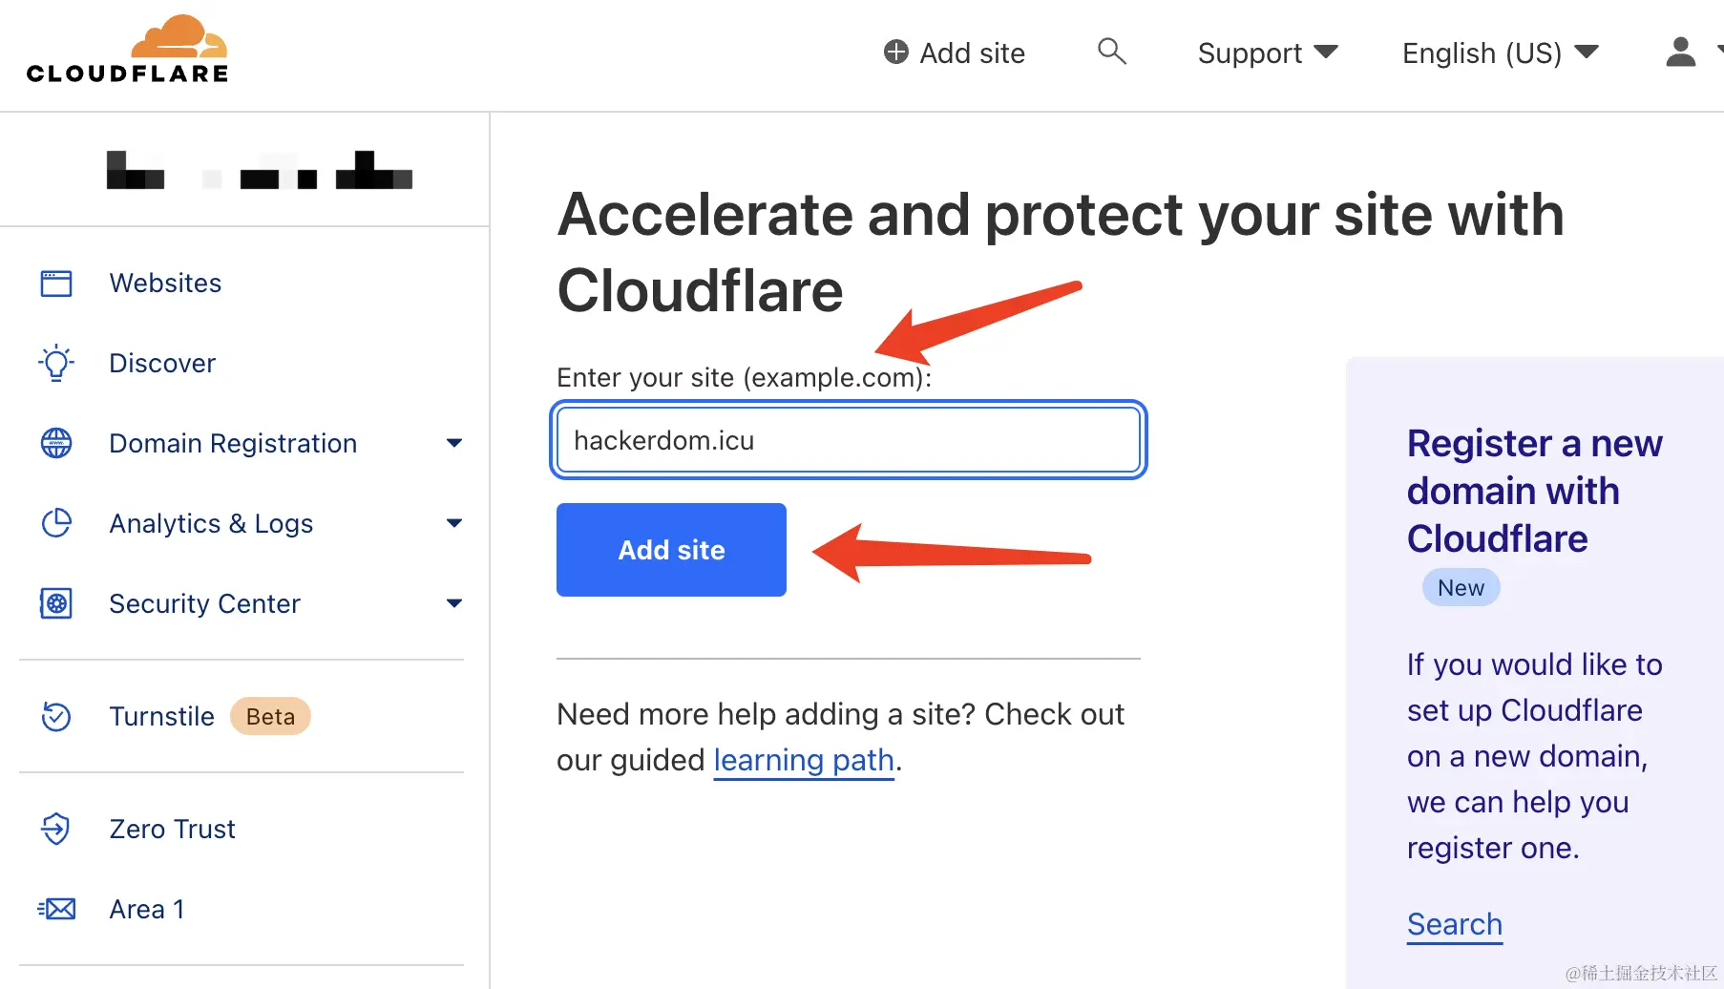The image size is (1724, 989).
Task: Open the user account profile icon
Action: (x=1680, y=52)
